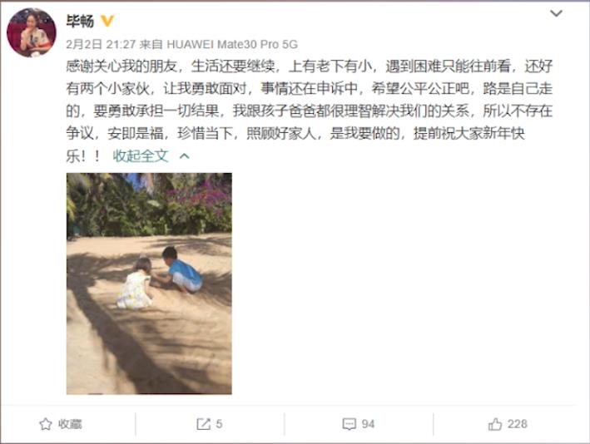Screen dimensions: 590x444
Task: Open comments via speech bubble icon
Action: [350, 424]
